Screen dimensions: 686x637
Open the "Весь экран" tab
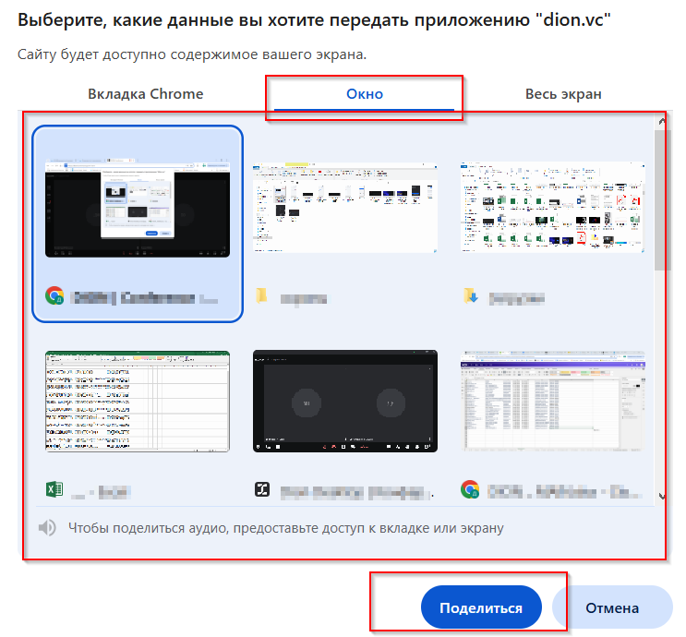point(562,94)
